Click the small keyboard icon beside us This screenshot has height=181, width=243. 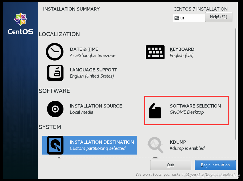tap(177, 18)
